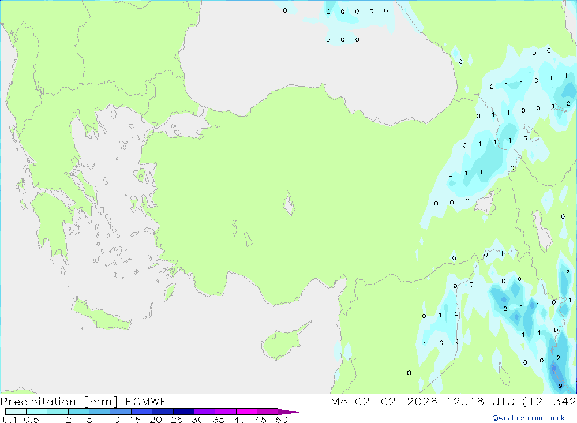Click the legend value '30'

click(198, 420)
